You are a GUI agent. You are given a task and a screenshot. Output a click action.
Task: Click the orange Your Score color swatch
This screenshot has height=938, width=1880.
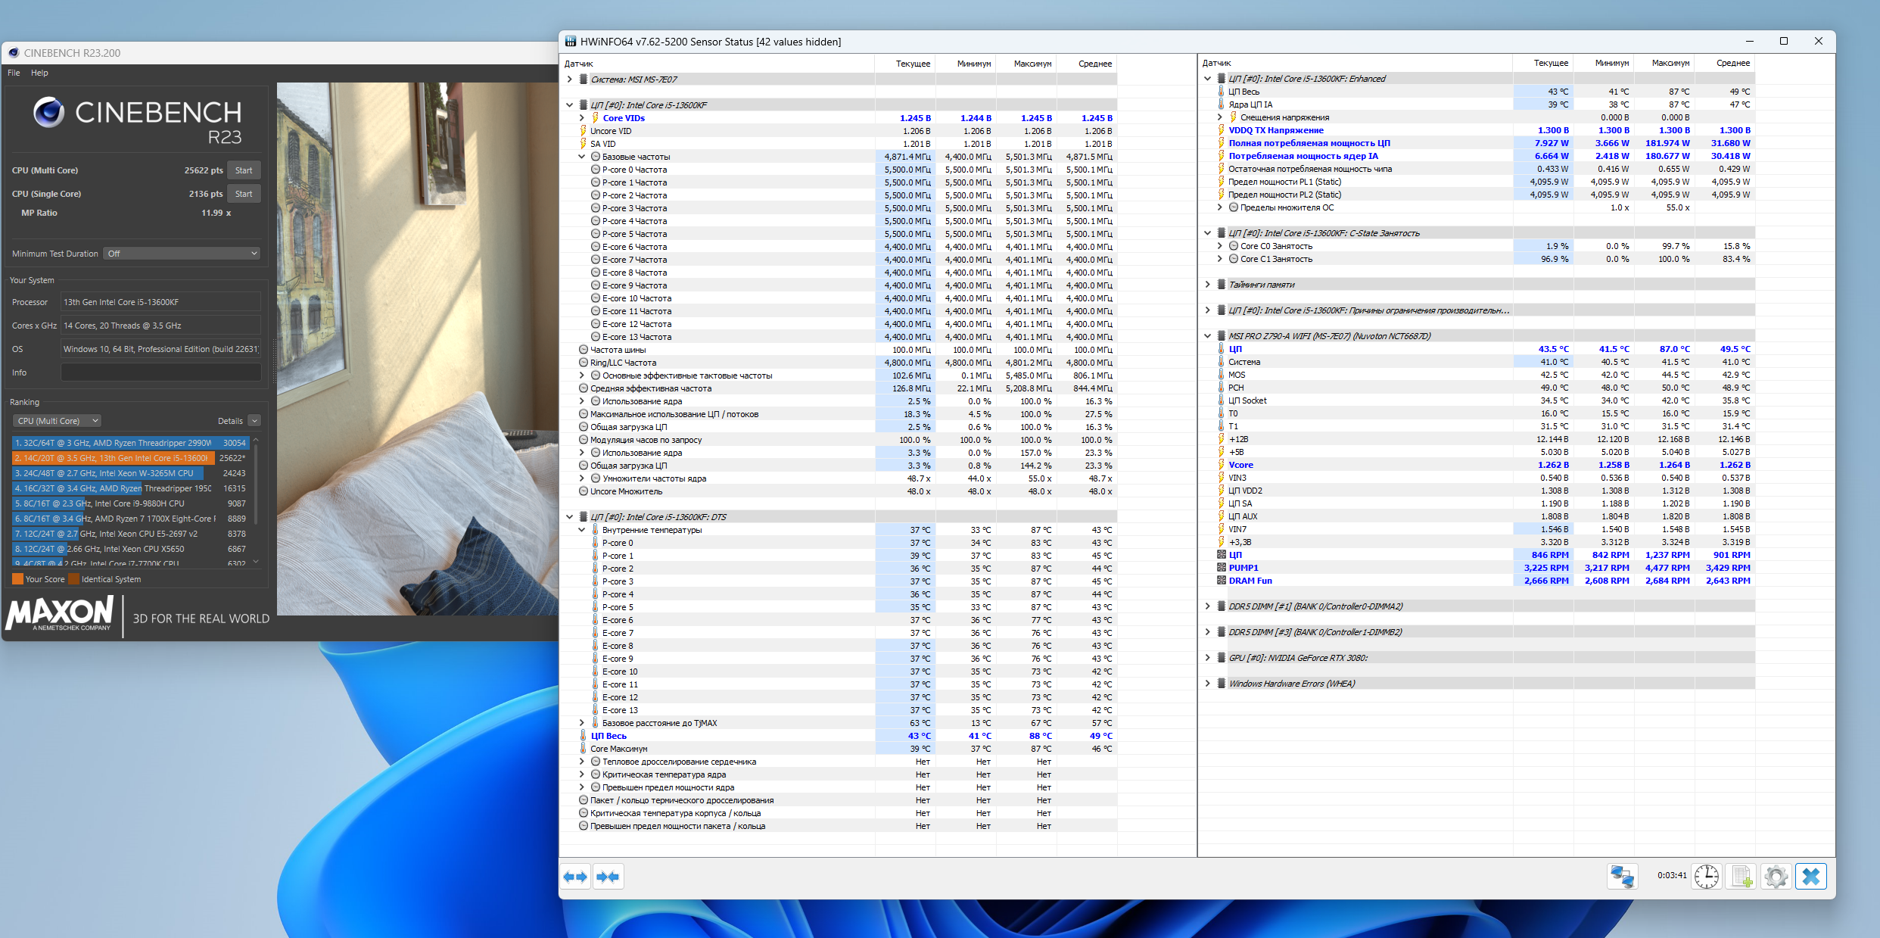click(17, 579)
